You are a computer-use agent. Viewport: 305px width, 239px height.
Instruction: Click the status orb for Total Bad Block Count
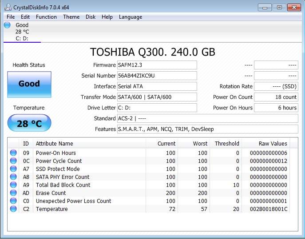point(13,185)
